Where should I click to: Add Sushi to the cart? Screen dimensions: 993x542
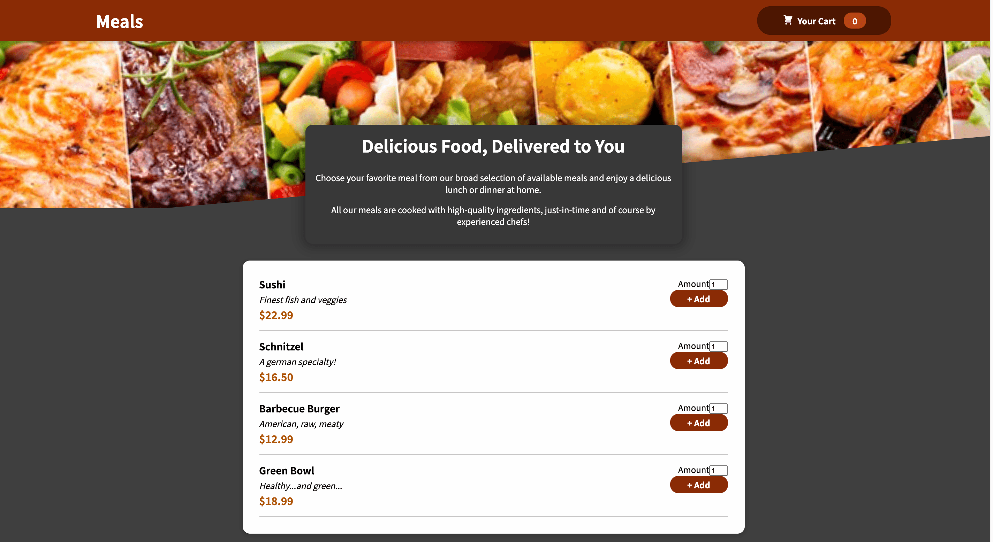(x=698, y=299)
